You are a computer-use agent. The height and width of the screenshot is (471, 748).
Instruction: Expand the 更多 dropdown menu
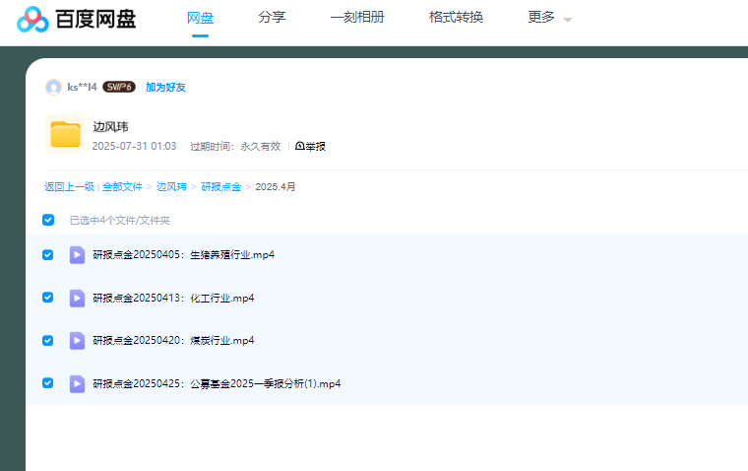click(549, 18)
